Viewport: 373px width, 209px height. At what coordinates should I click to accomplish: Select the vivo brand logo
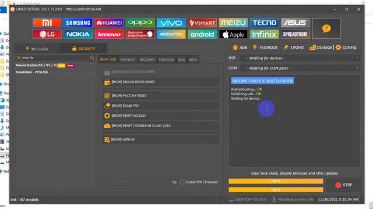[171, 23]
